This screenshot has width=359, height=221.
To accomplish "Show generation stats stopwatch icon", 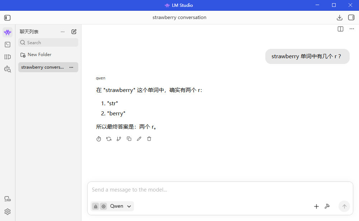I will coord(99,139).
